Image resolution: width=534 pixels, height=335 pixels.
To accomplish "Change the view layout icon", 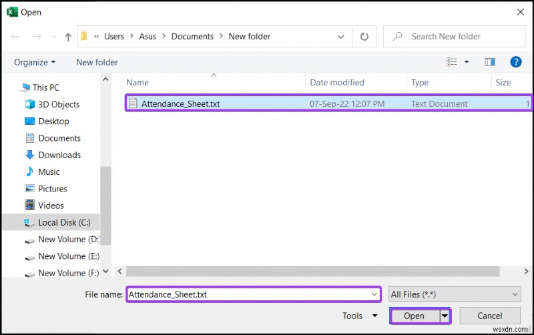I will 452,62.
